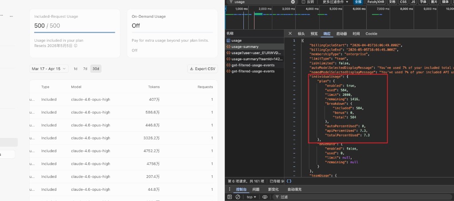Click the pretty-print curly braces icon
The width and height of the screenshot is (454, 201).
point(289,181)
